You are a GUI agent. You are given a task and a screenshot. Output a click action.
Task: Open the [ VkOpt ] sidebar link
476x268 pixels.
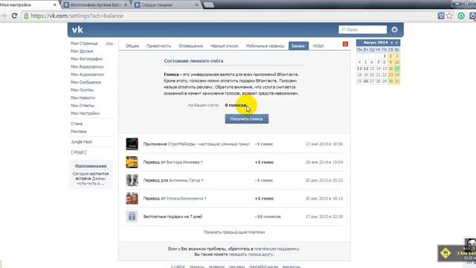pos(79,152)
